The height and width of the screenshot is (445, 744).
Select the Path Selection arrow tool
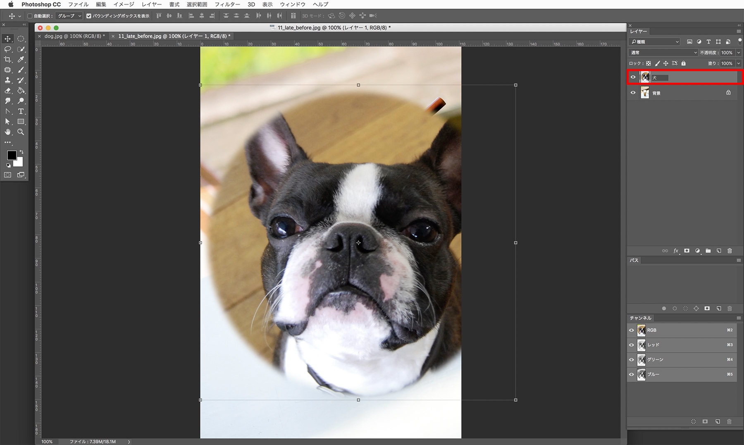point(8,122)
